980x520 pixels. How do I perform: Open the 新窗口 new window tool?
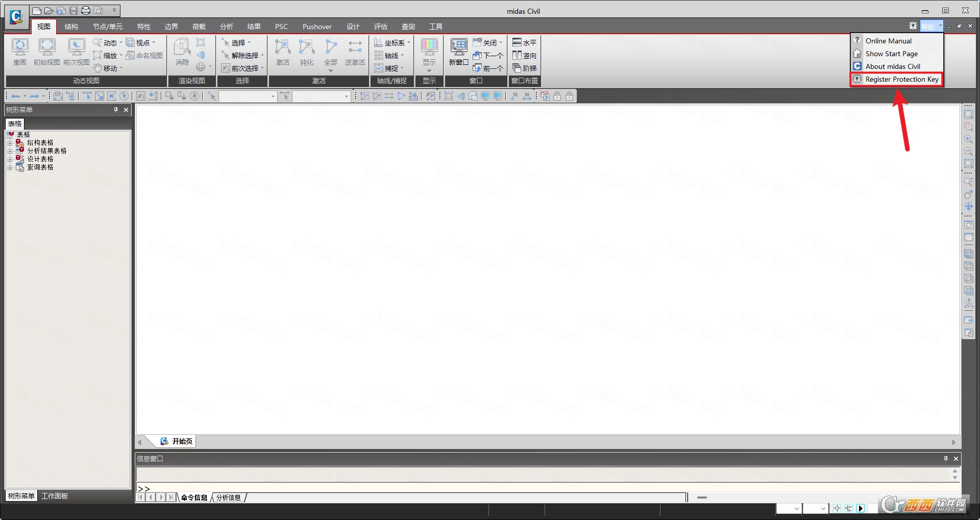coord(459,52)
